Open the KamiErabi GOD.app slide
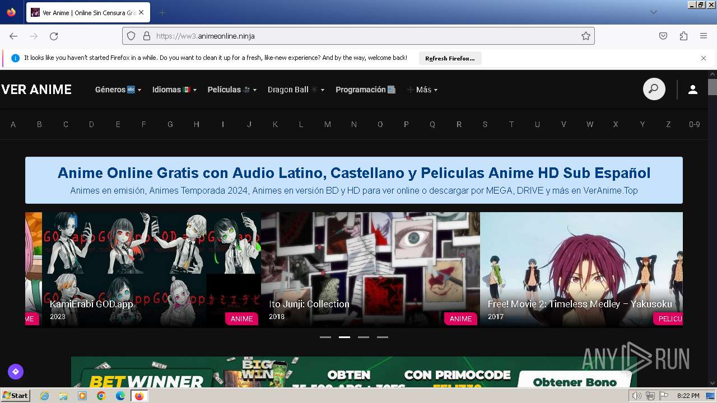The height and width of the screenshot is (403, 717). click(x=151, y=270)
